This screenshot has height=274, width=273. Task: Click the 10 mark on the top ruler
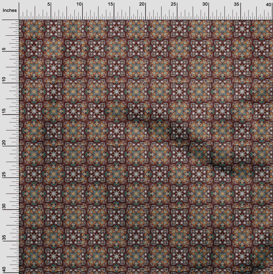pyautogui.click(x=79, y=5)
